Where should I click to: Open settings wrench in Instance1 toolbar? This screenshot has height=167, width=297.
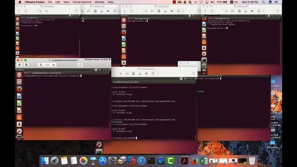[40, 11]
